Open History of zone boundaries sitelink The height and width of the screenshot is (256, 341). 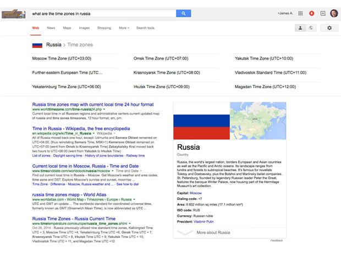tap(104, 156)
